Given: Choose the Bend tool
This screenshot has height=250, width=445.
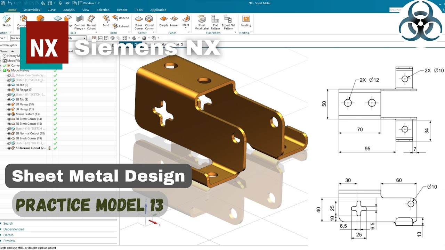Looking at the screenshot, I should tap(106, 21).
